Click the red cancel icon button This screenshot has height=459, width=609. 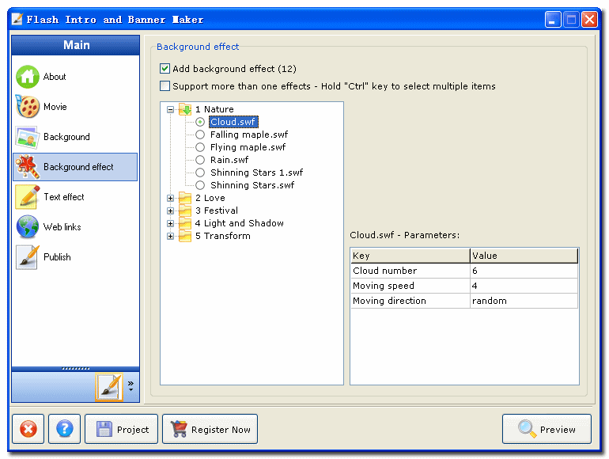(x=28, y=429)
